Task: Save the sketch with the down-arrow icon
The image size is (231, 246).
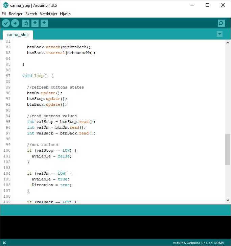Action: [44, 23]
